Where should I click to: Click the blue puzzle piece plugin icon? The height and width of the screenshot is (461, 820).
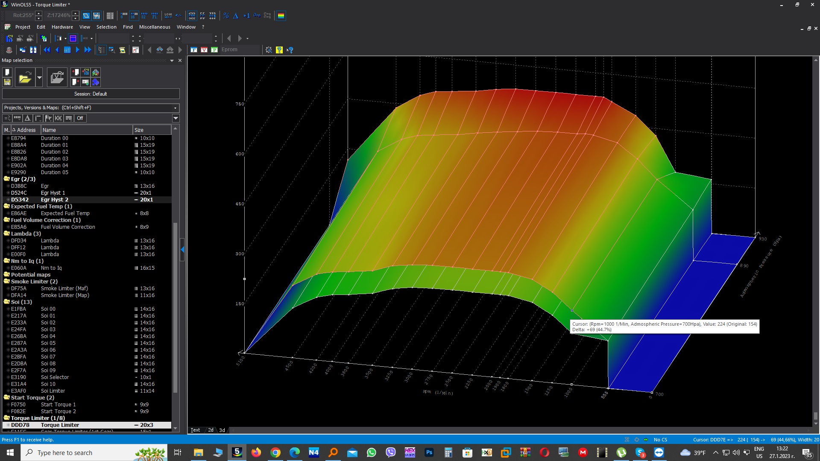[x=96, y=82]
